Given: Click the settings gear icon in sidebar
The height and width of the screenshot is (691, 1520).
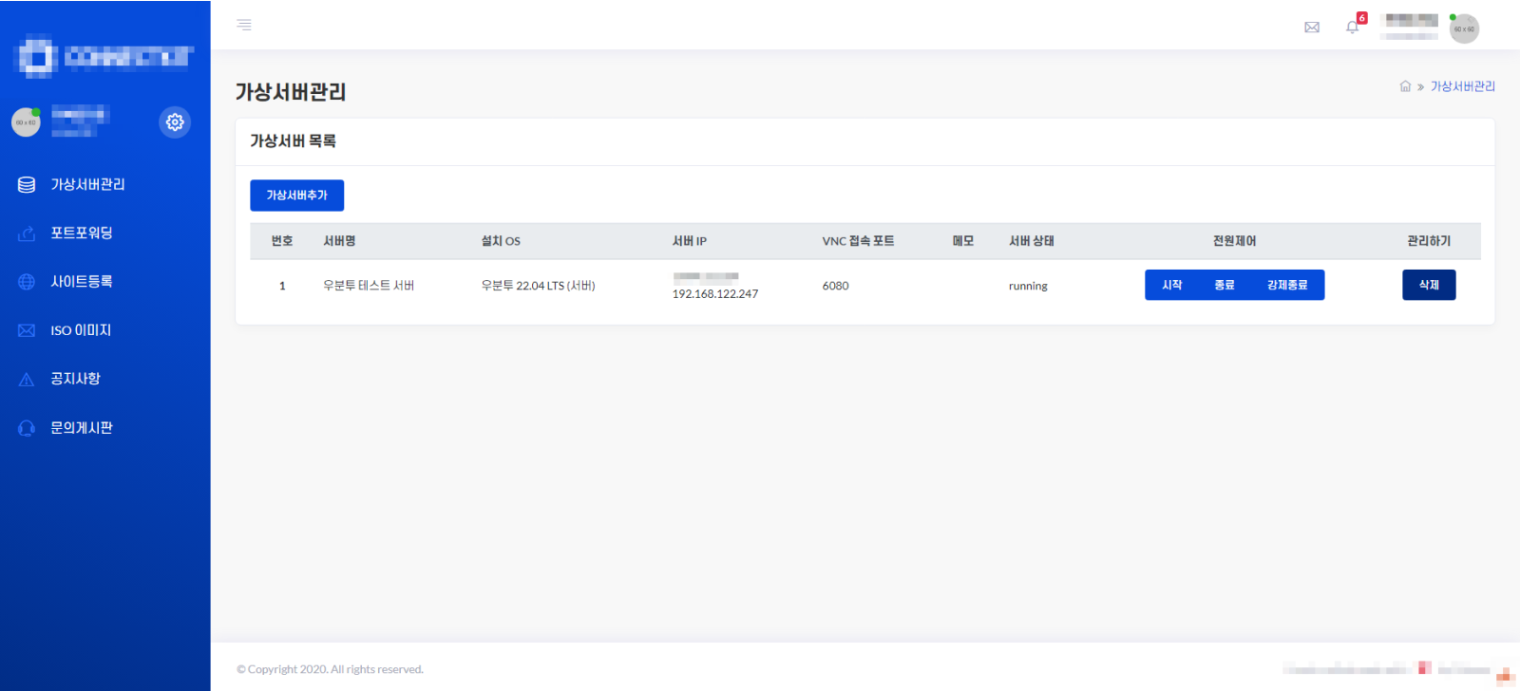Looking at the screenshot, I should [x=175, y=122].
